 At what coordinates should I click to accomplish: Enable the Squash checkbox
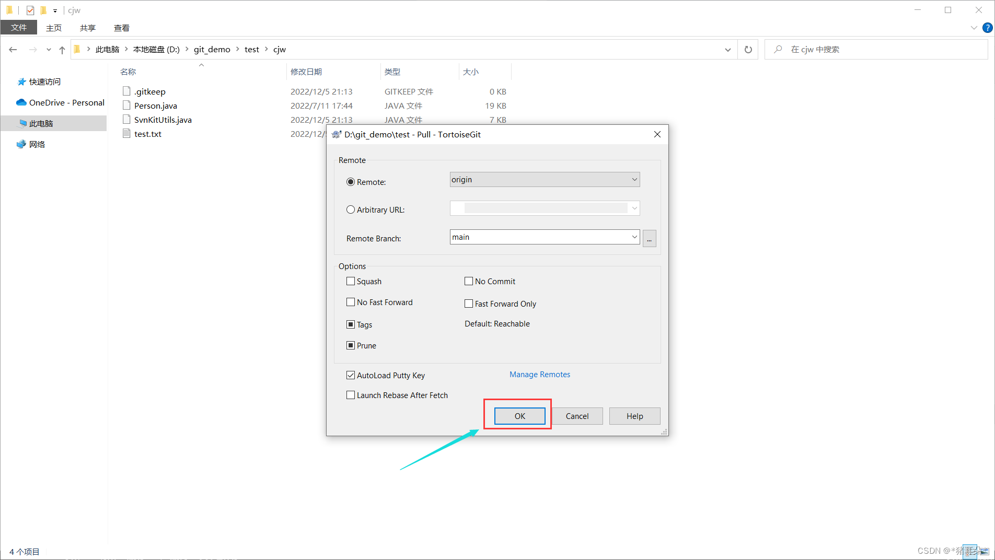pyautogui.click(x=351, y=281)
